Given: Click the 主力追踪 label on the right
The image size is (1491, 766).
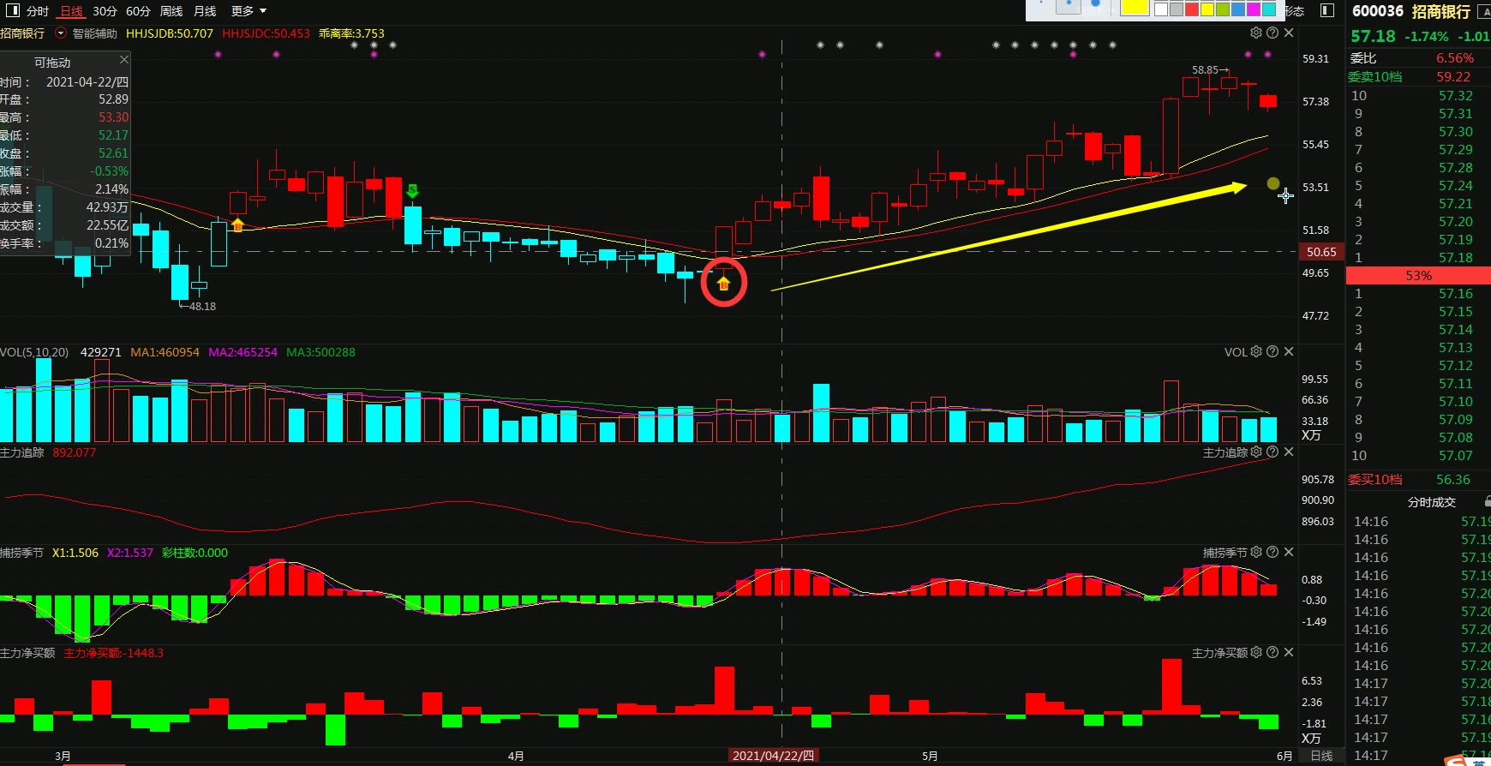Looking at the screenshot, I should tap(1225, 452).
